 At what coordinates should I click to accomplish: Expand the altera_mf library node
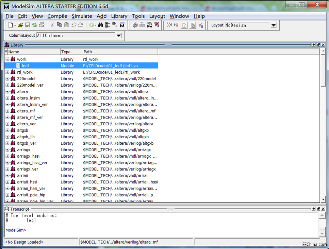(7, 111)
